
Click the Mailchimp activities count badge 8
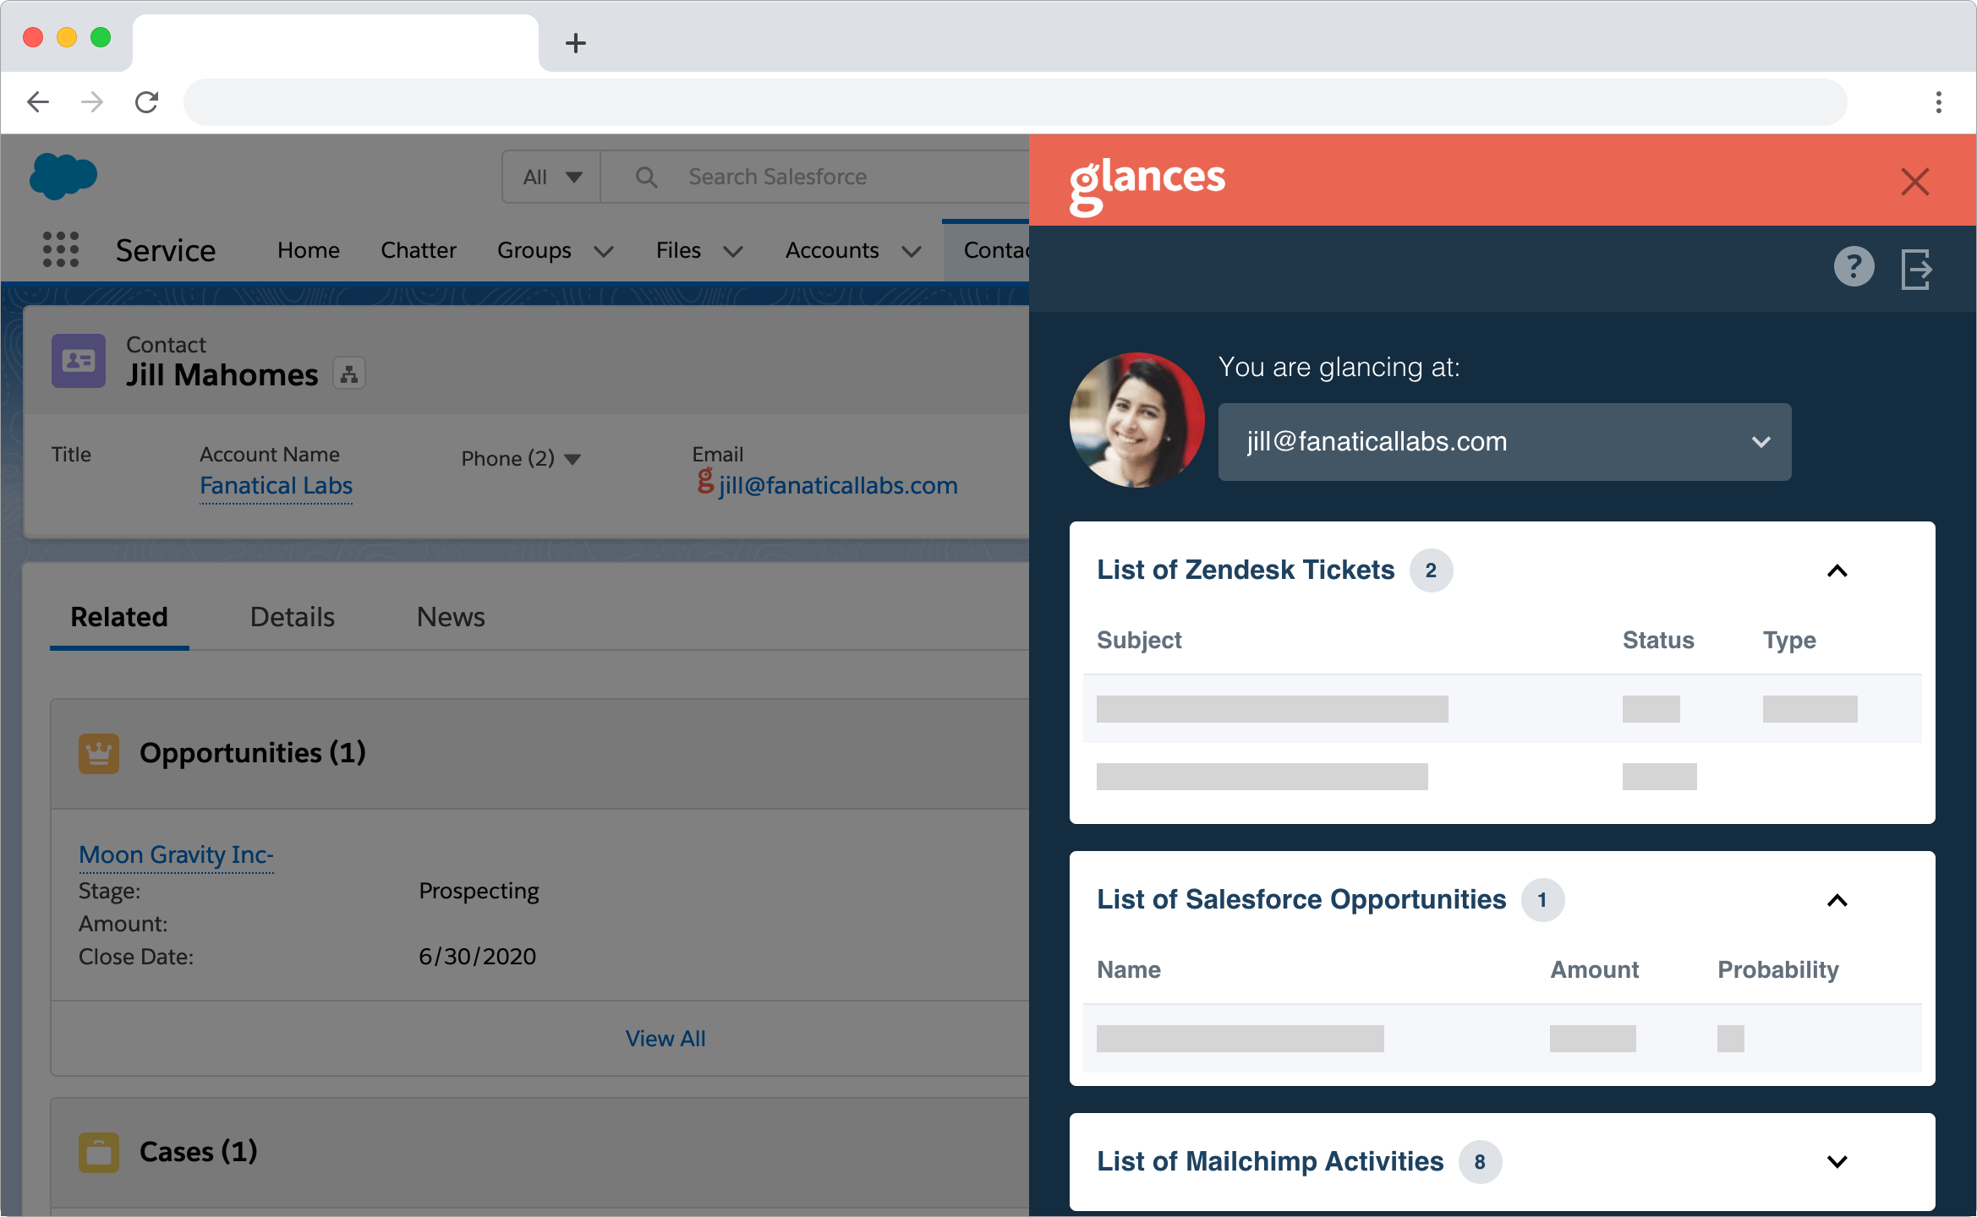(x=1480, y=1162)
